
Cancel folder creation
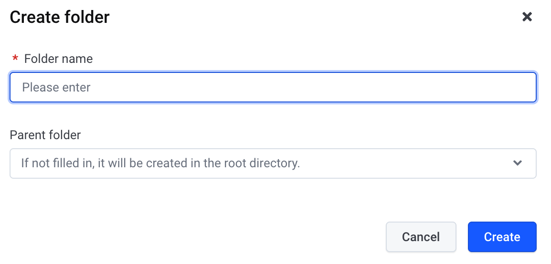421,237
